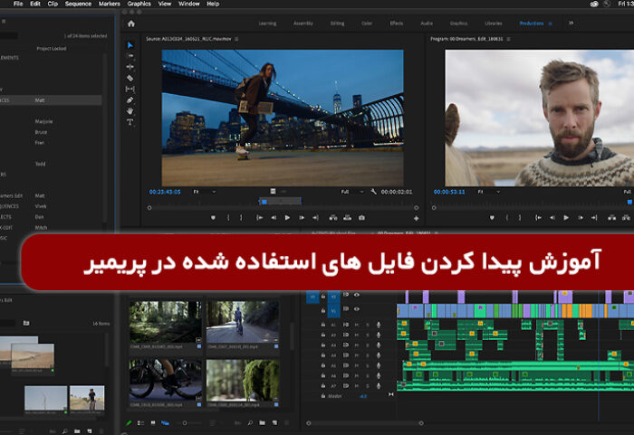
Task: Open the Markers menu
Action: click(x=110, y=4)
